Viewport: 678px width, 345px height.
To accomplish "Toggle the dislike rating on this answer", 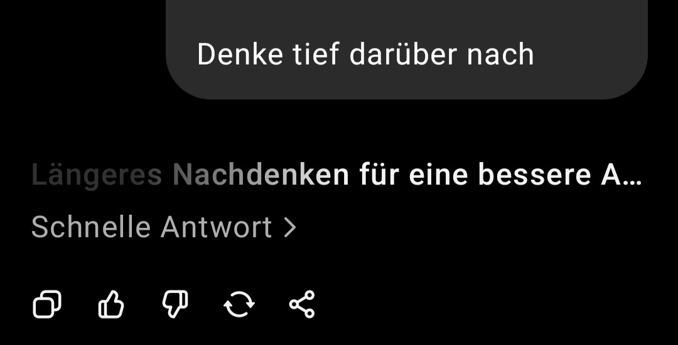I will pyautogui.click(x=175, y=304).
